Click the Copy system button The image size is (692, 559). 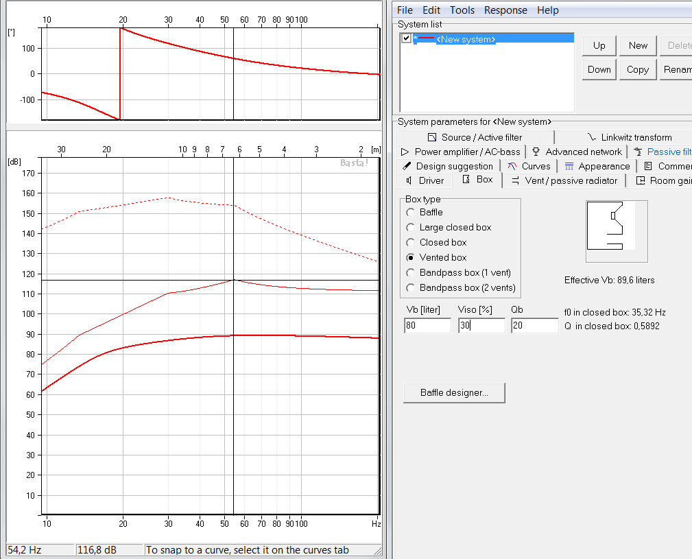point(638,70)
